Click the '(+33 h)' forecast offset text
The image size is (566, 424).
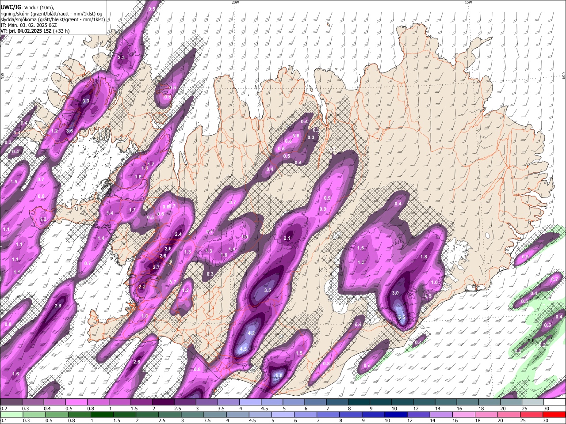[62, 31]
